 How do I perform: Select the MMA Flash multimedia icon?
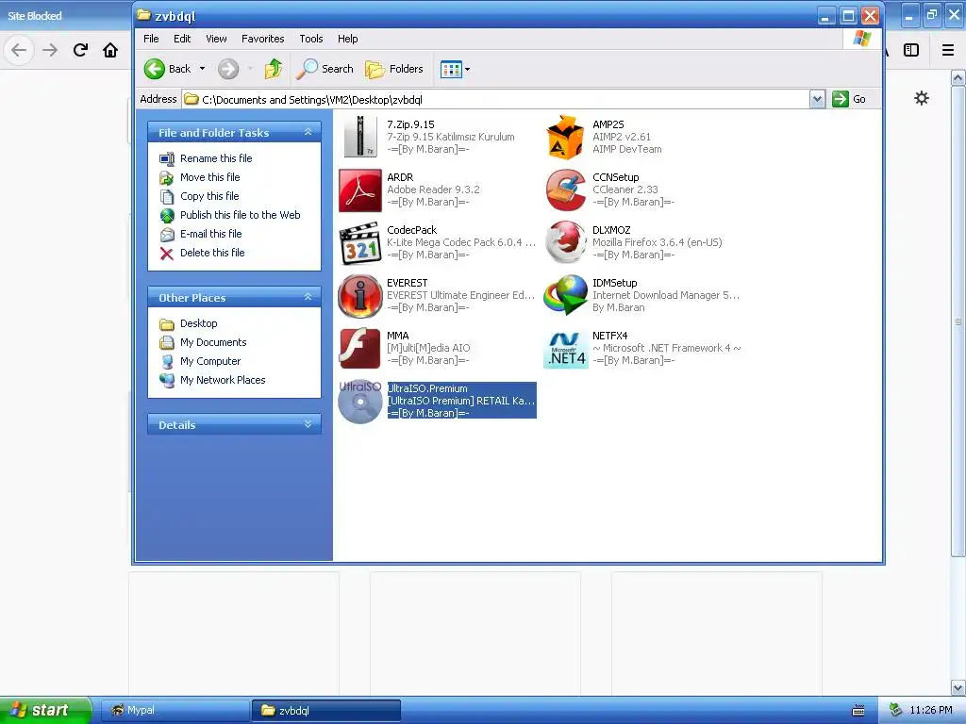360,349
